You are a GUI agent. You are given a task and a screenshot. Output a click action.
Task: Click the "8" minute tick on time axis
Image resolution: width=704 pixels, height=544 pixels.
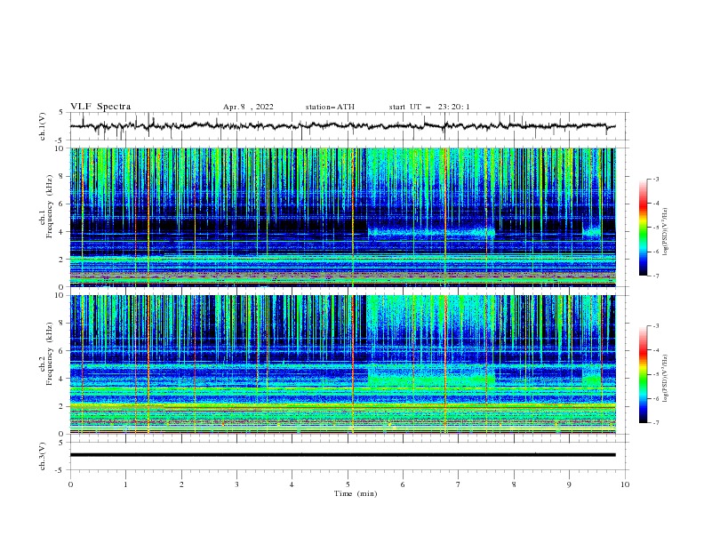(x=514, y=484)
